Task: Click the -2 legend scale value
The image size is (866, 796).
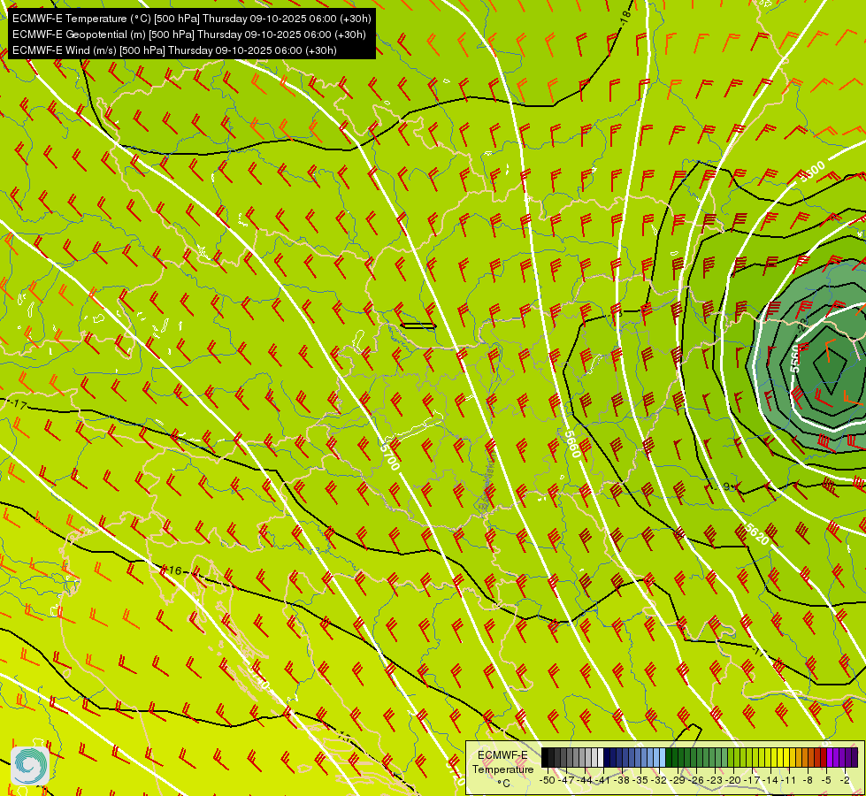Action: 845,781
